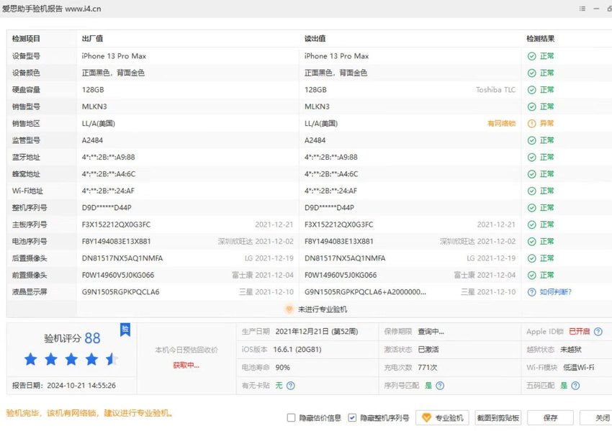Click the 检测项目 column header
This screenshot has width=612, height=431.
pyautogui.click(x=26, y=39)
